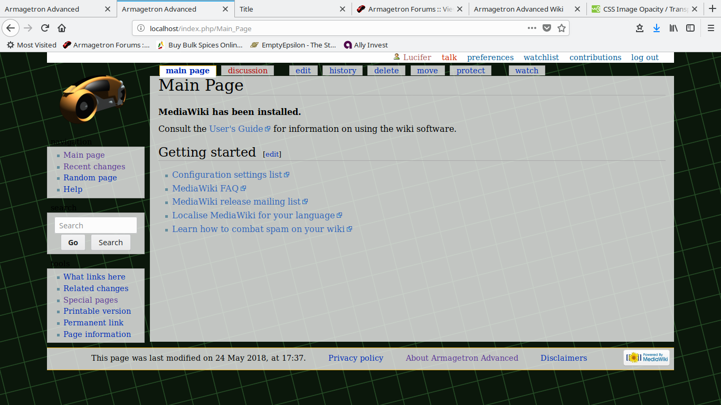Bookmark this page with the star
Viewport: 721px width, 405px height.
[562, 28]
